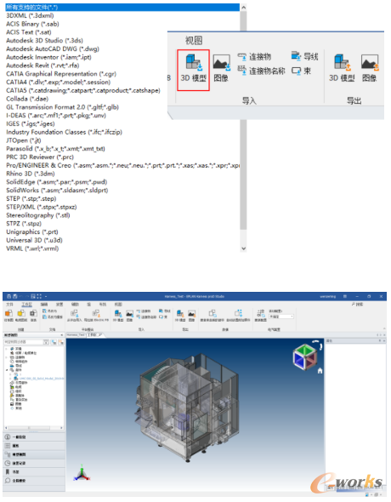This screenshot has height=502, width=391.
Task: Click the orientation view cube in viewport
Action: 305,357
